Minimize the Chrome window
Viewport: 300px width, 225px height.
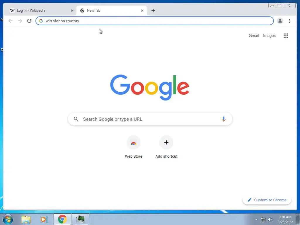272,6
